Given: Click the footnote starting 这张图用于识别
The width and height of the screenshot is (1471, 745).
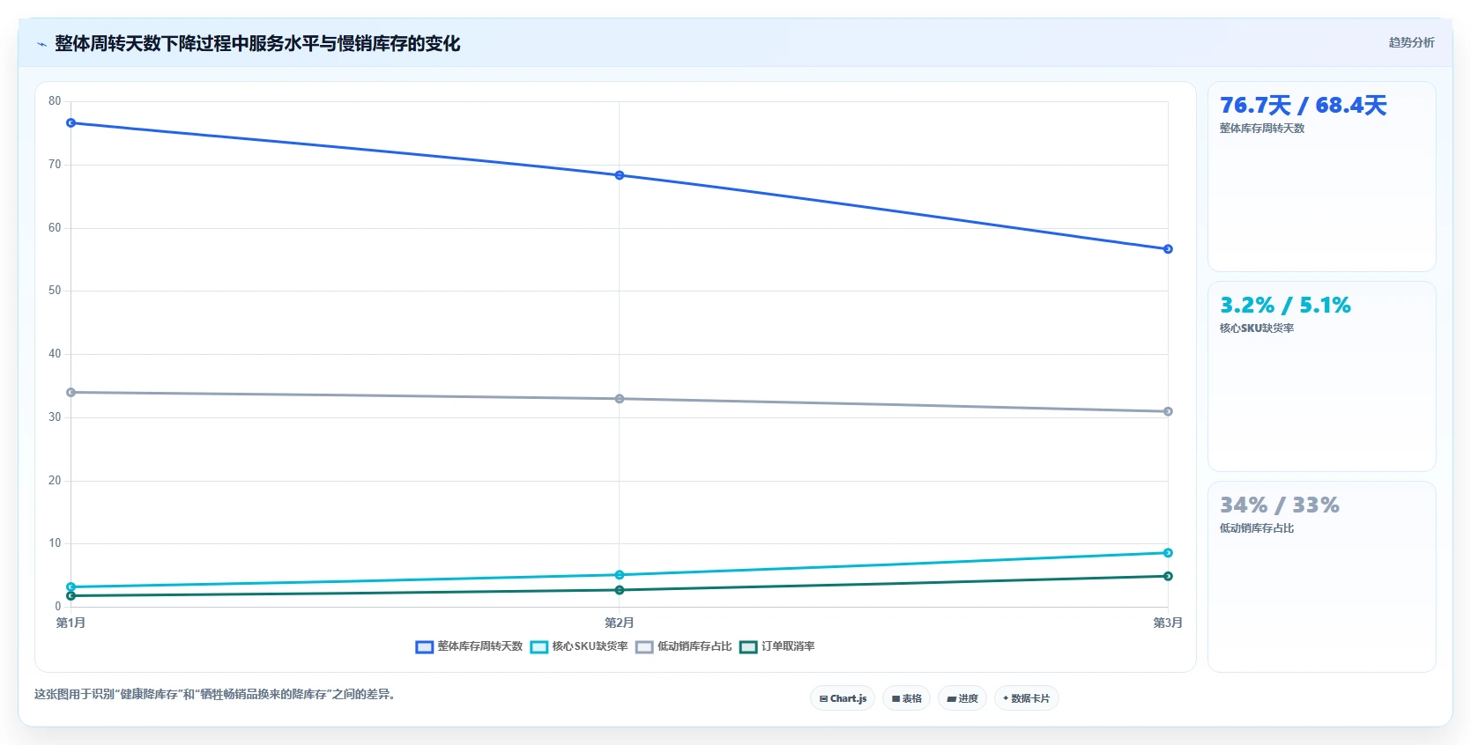Looking at the screenshot, I should (214, 695).
